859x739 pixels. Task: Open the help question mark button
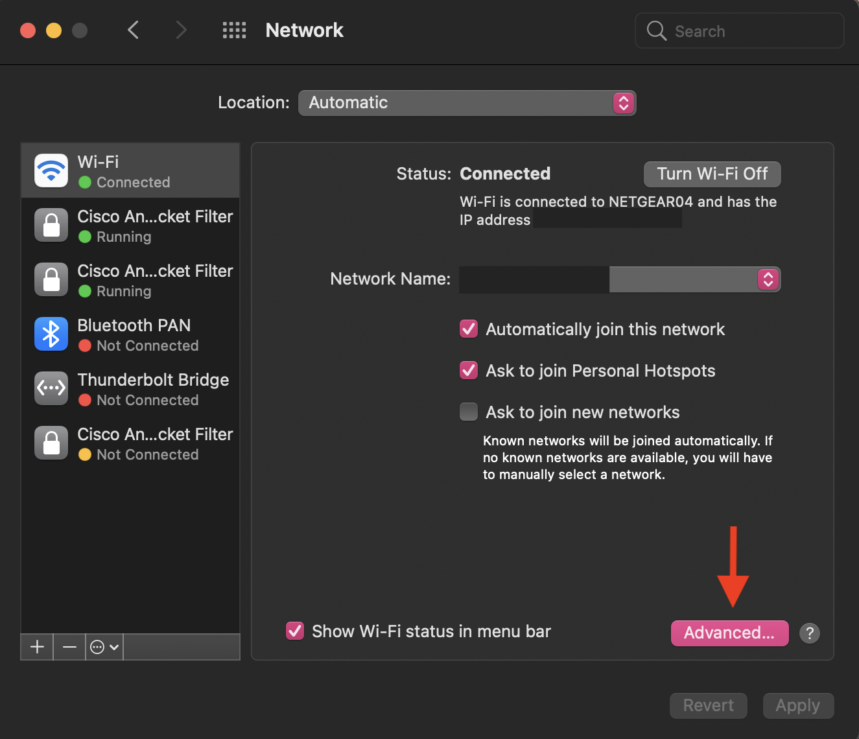point(809,633)
